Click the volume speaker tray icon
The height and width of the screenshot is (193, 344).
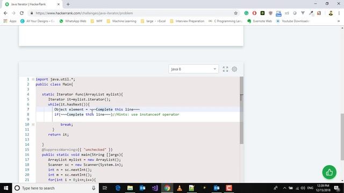[303, 188]
